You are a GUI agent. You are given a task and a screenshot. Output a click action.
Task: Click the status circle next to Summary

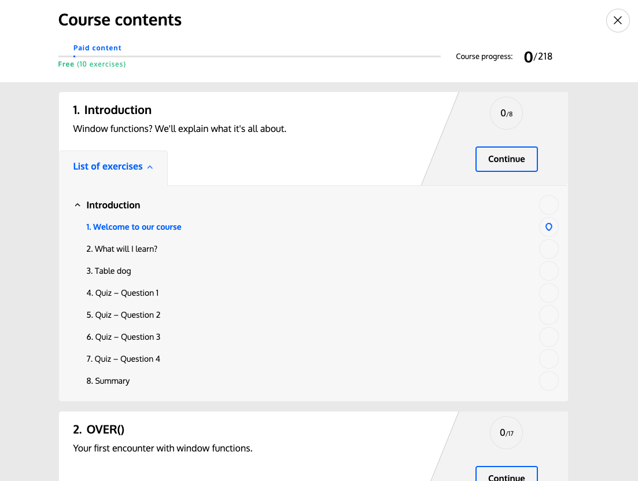click(x=549, y=381)
